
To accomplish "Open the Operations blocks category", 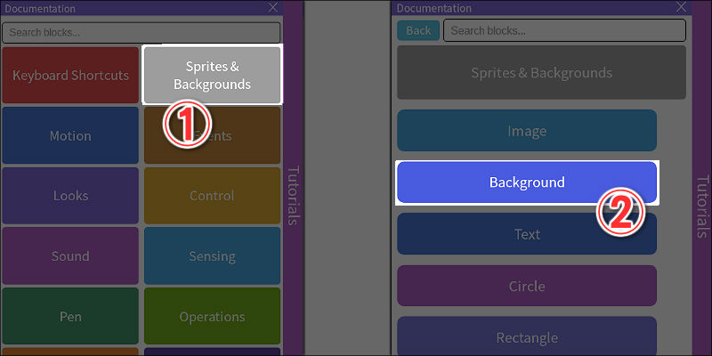I will 213,316.
